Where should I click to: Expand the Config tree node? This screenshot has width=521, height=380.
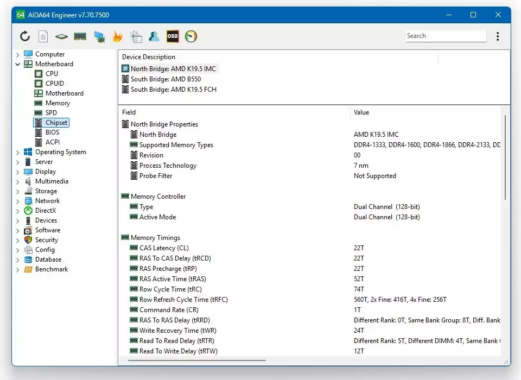coord(18,250)
